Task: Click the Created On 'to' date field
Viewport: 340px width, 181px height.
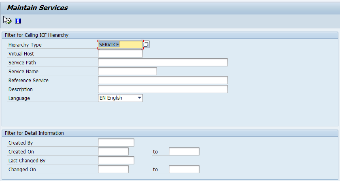Action: (x=184, y=151)
